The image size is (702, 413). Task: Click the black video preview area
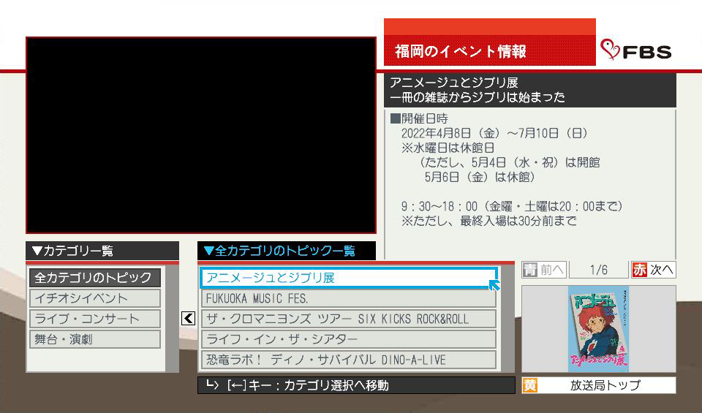[x=201, y=135]
